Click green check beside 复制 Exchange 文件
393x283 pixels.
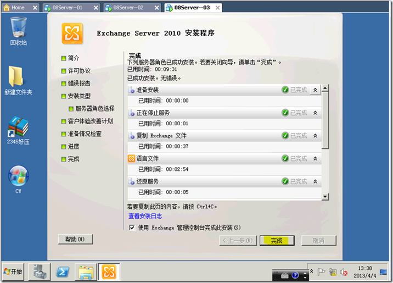pos(285,136)
